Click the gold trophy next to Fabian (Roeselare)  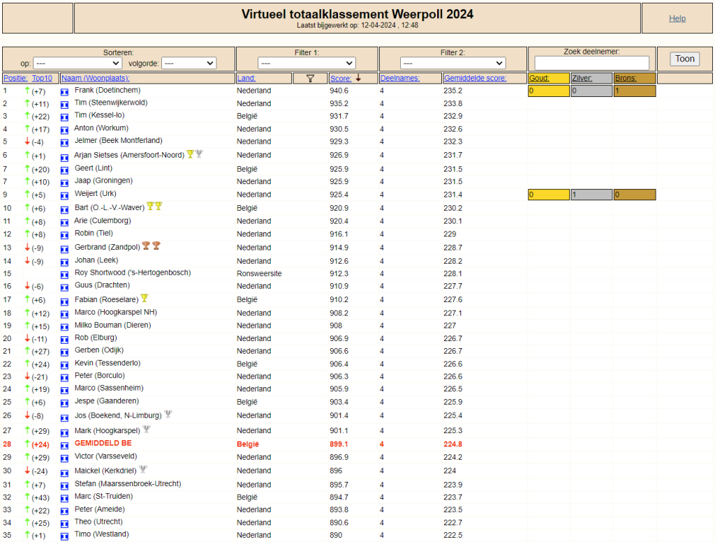pyautogui.click(x=144, y=299)
